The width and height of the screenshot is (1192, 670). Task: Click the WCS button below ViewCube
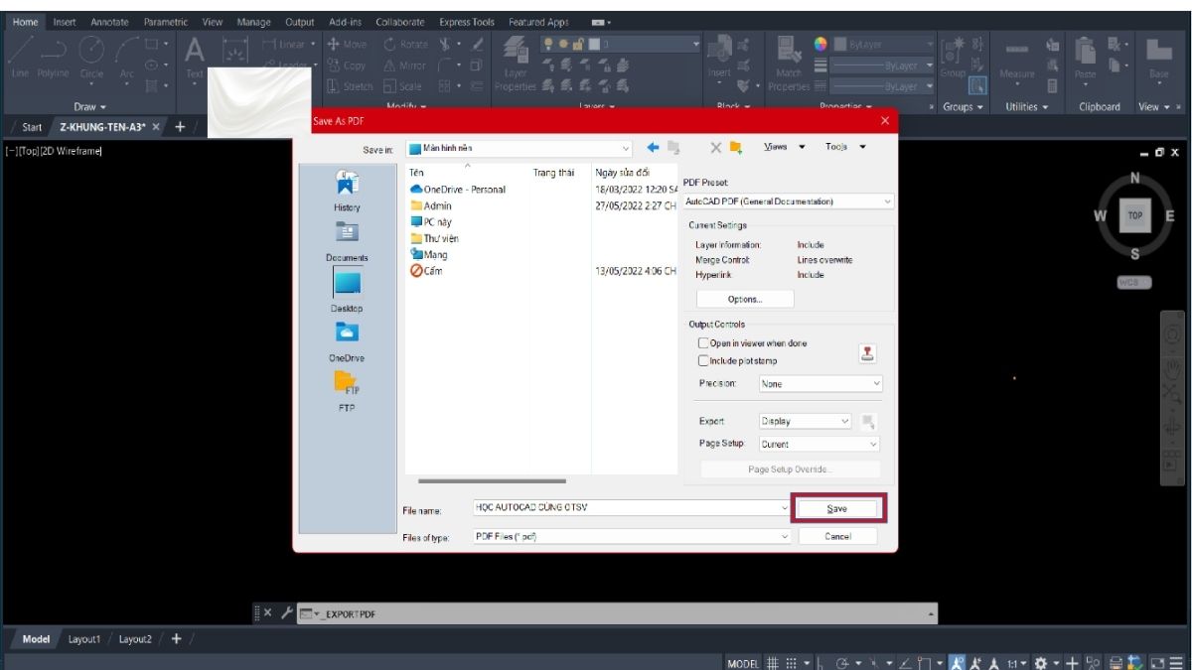(x=1133, y=282)
